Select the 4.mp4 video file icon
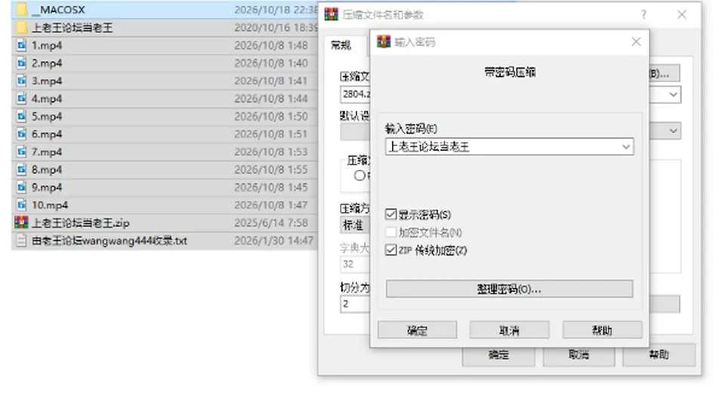Screen dimensions: 725x393 (21, 98)
